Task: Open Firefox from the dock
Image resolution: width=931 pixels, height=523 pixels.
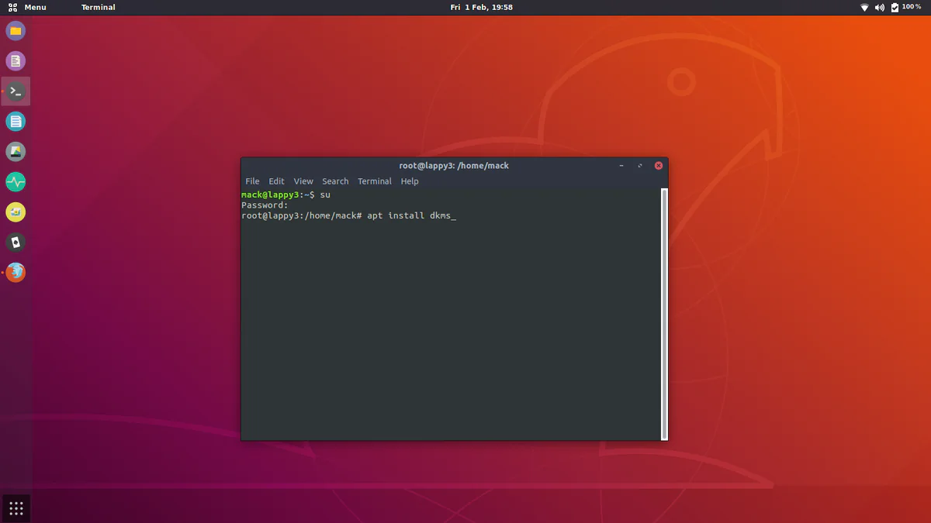Action: coord(16,272)
